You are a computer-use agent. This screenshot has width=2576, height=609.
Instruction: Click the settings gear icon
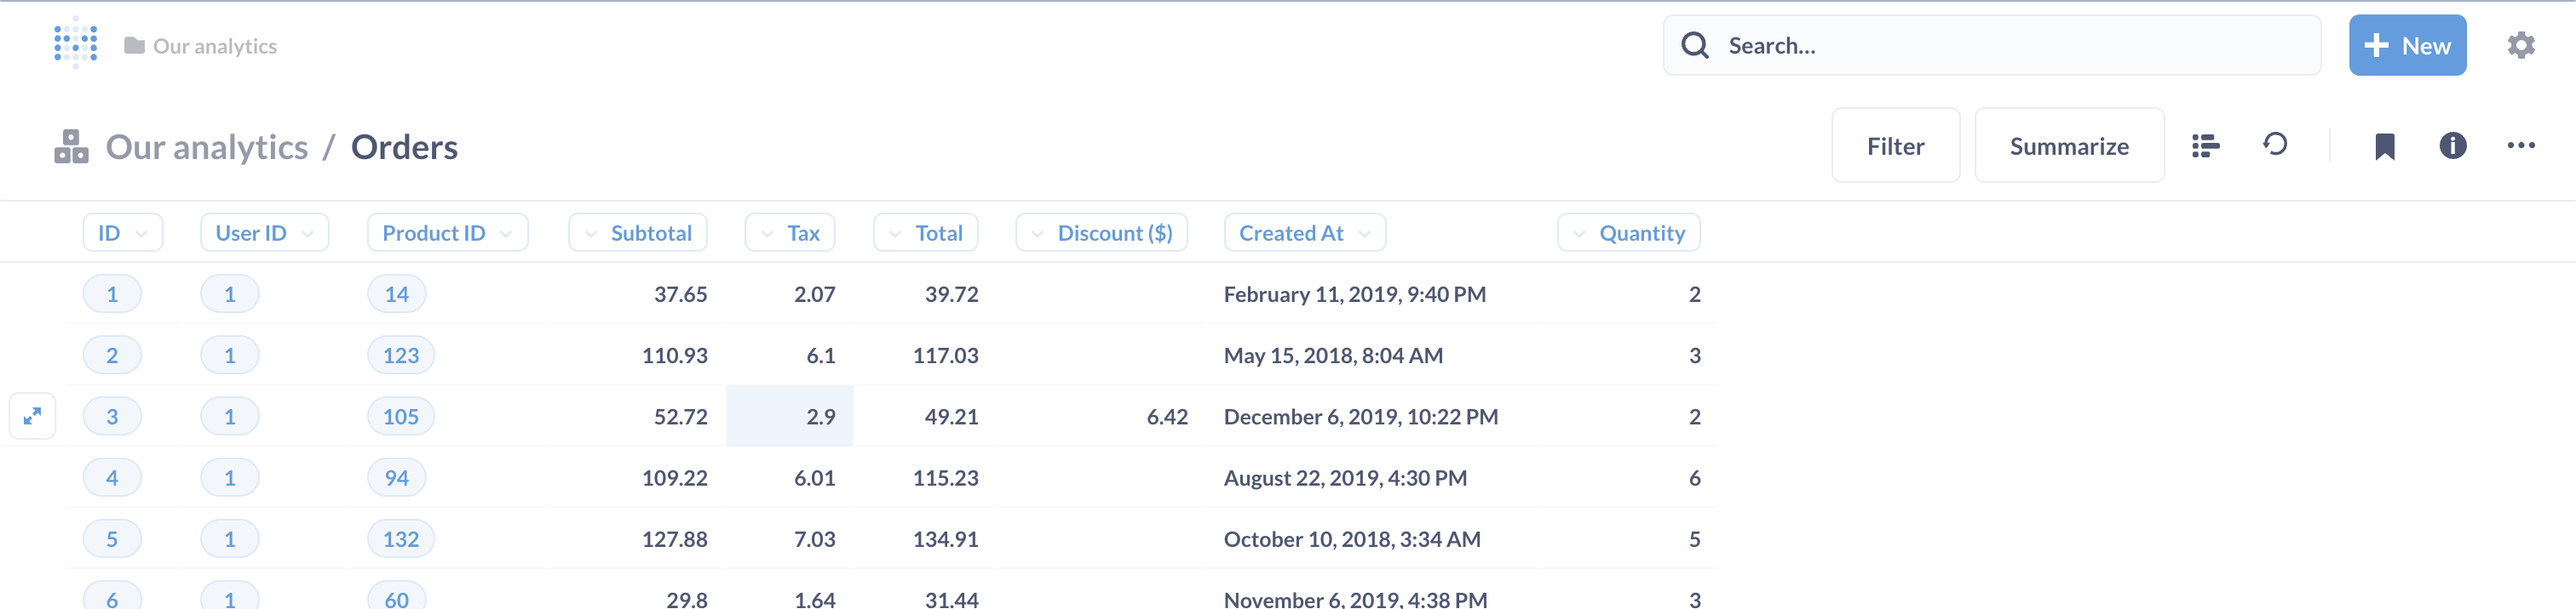coord(2522,45)
